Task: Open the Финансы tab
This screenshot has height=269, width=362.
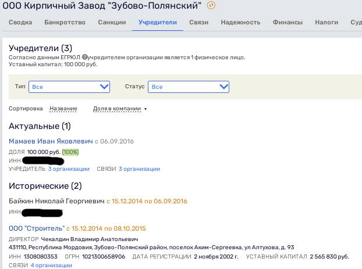Action: tap(288, 22)
